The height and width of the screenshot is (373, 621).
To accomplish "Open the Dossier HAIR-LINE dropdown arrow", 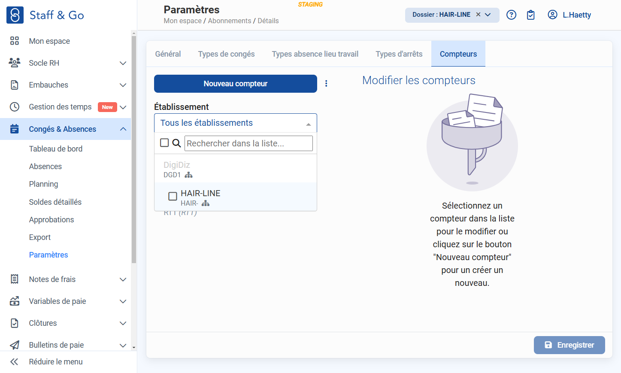I will tap(488, 15).
